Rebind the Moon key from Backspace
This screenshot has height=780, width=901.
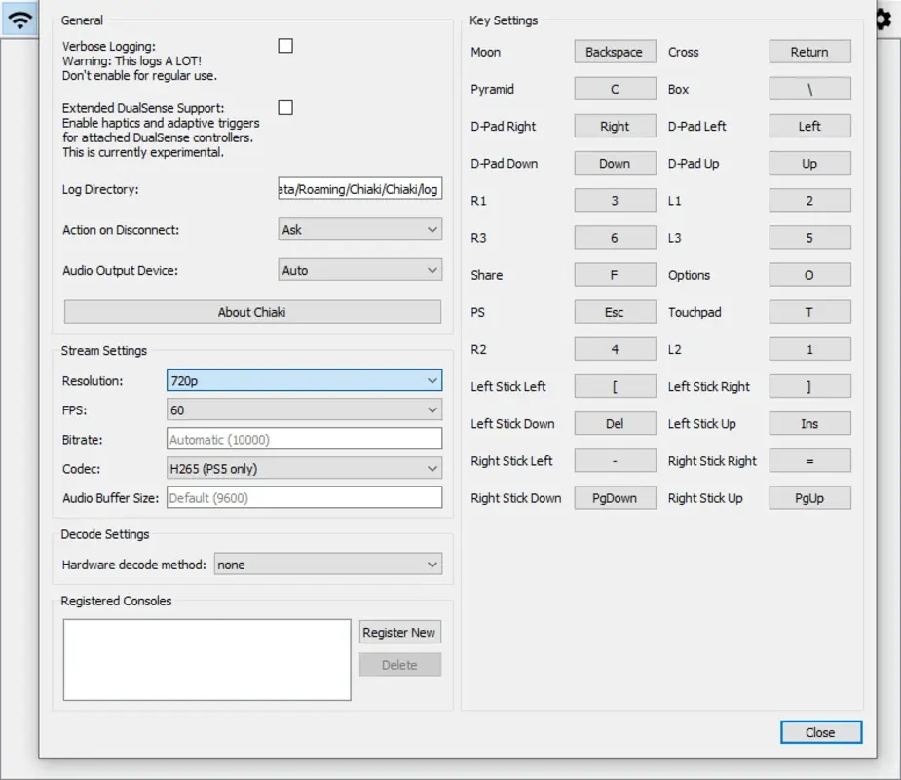(x=615, y=51)
